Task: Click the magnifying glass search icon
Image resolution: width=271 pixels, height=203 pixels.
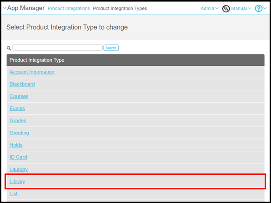Action: pyautogui.click(x=9, y=48)
